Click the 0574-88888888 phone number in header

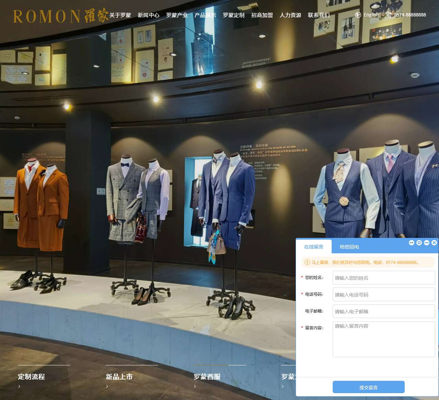(410, 15)
